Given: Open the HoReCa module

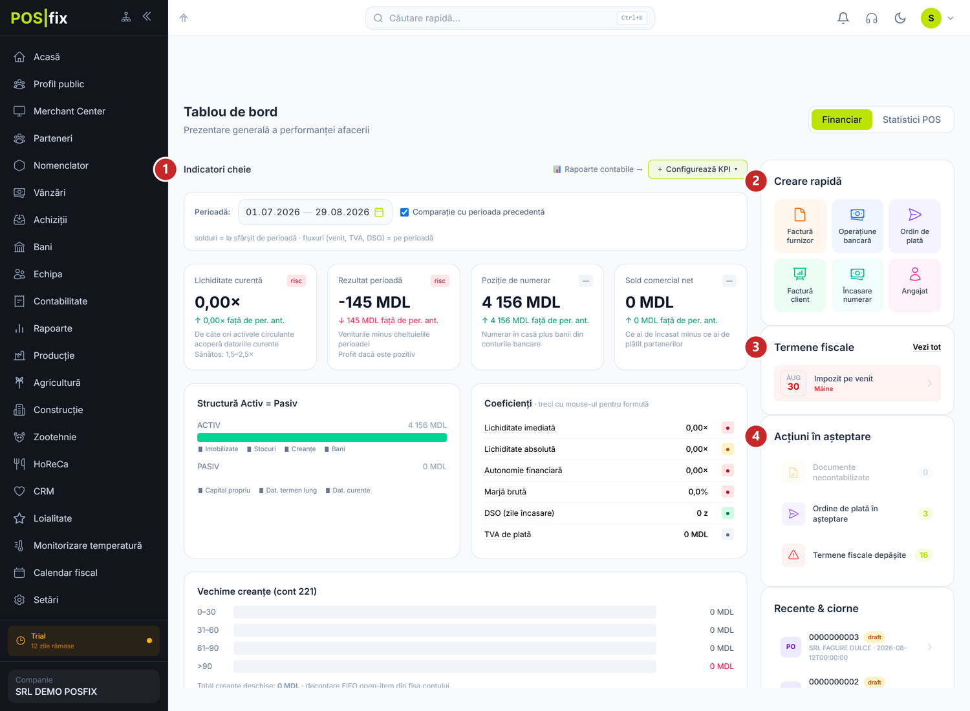Looking at the screenshot, I should [x=84, y=464].
